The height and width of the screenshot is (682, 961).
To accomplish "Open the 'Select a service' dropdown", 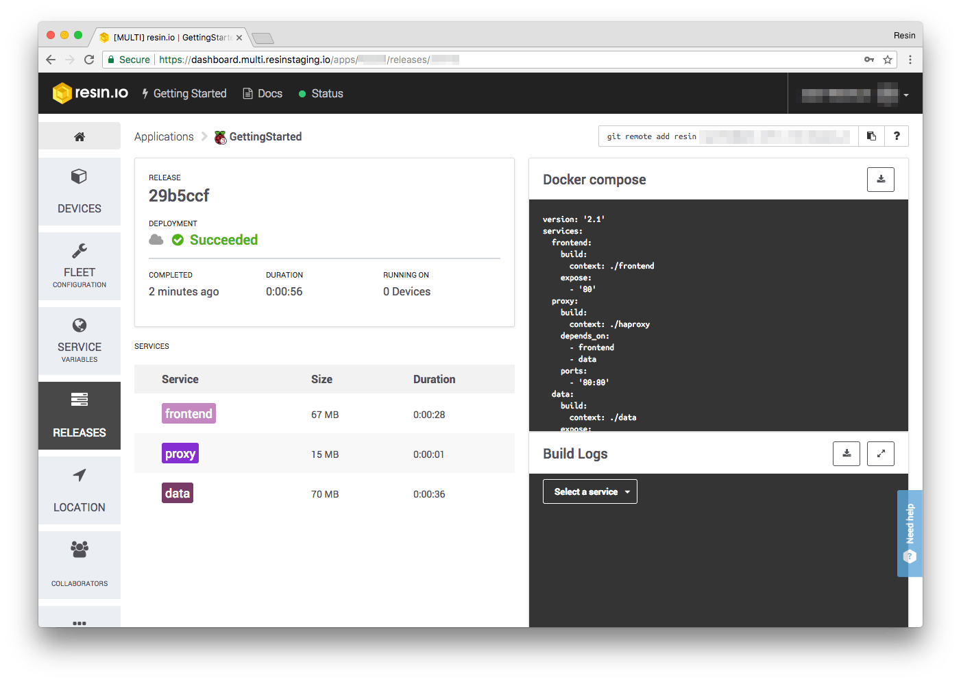I will pyautogui.click(x=590, y=491).
